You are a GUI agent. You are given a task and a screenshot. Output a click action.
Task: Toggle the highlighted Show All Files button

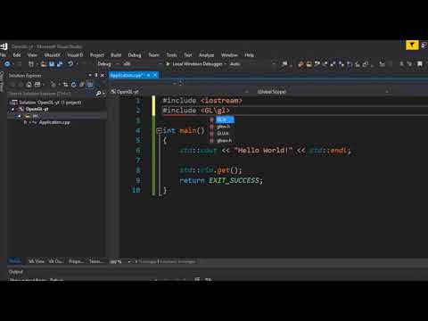pos(89,85)
